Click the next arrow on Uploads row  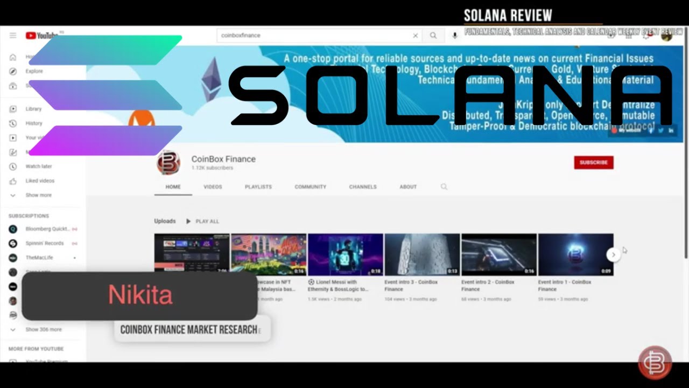[613, 254]
